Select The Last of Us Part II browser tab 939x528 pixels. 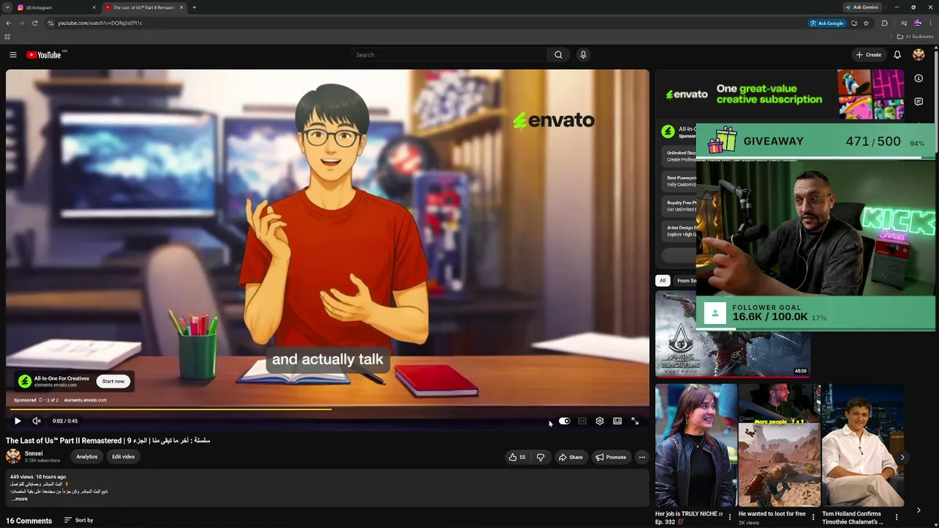144,7
